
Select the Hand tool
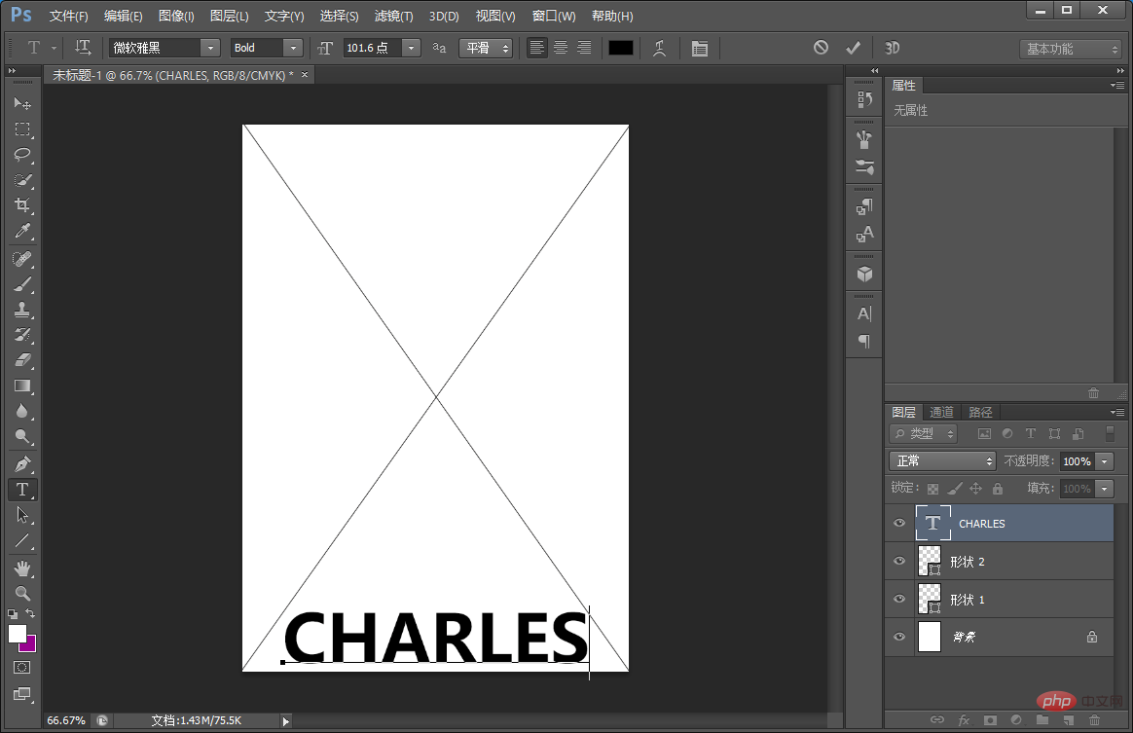pyautogui.click(x=22, y=568)
